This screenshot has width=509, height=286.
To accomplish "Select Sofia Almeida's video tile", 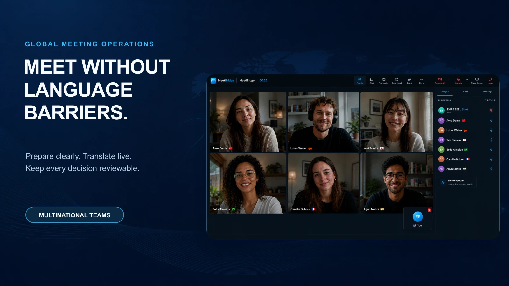I will pyautogui.click(x=248, y=183).
